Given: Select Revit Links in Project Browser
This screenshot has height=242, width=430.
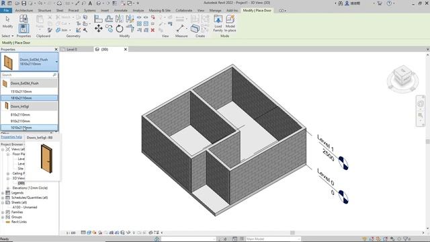Looking at the screenshot, I should pos(19,222).
